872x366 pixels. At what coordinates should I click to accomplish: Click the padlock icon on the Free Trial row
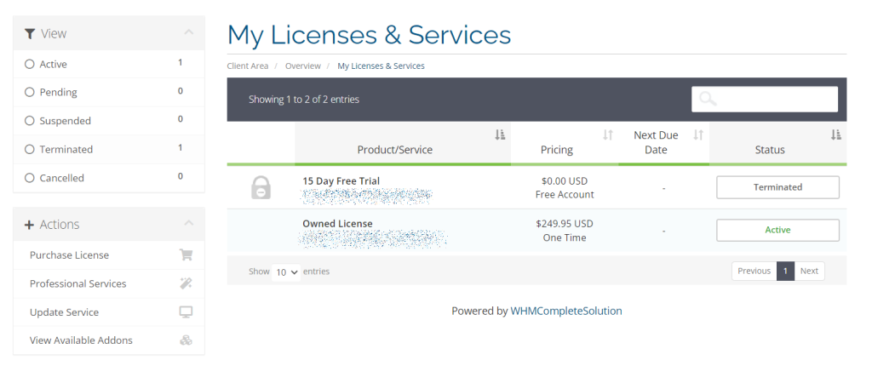(261, 188)
